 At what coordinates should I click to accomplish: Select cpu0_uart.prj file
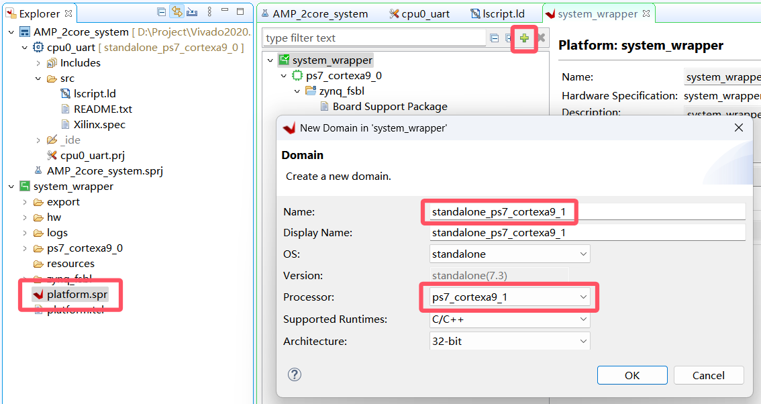pyautogui.click(x=92, y=156)
